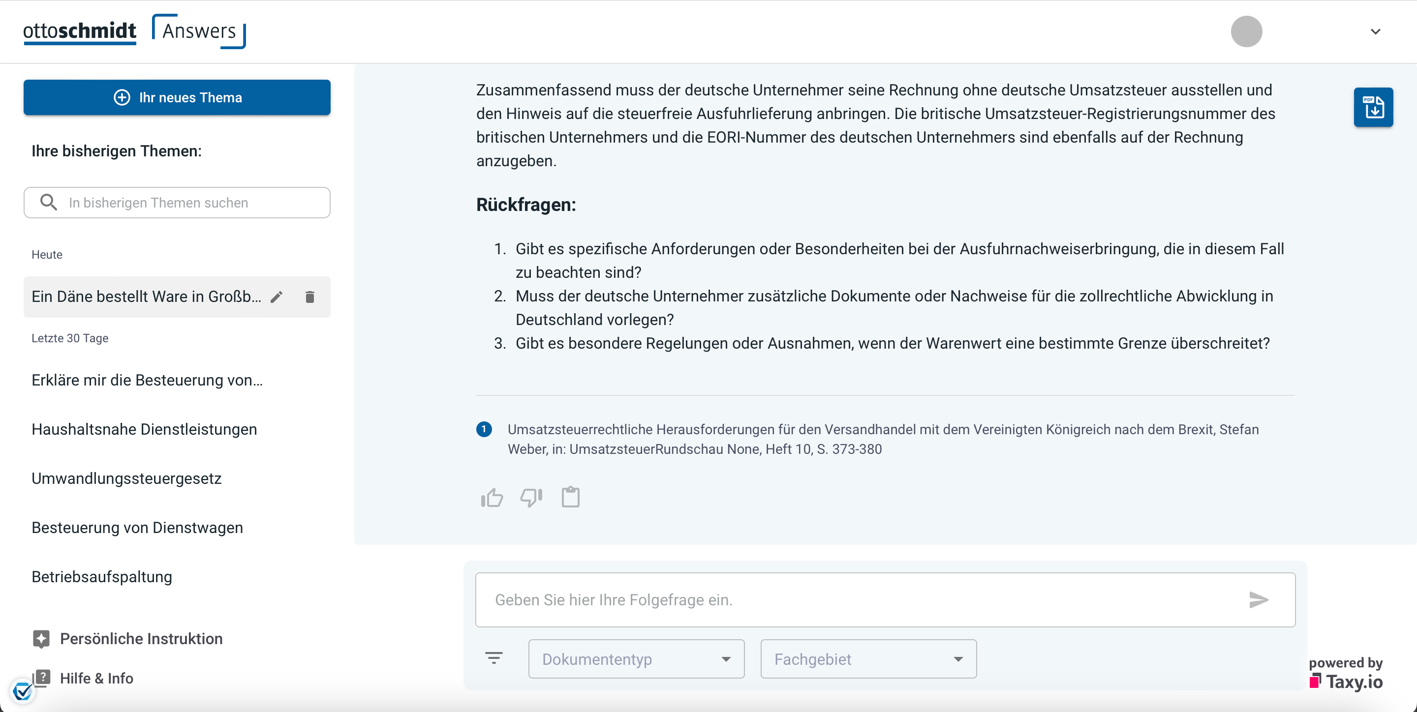Open topic Haushaltsnahe Dienstleistungen
This screenshot has width=1417, height=712.
pos(144,429)
